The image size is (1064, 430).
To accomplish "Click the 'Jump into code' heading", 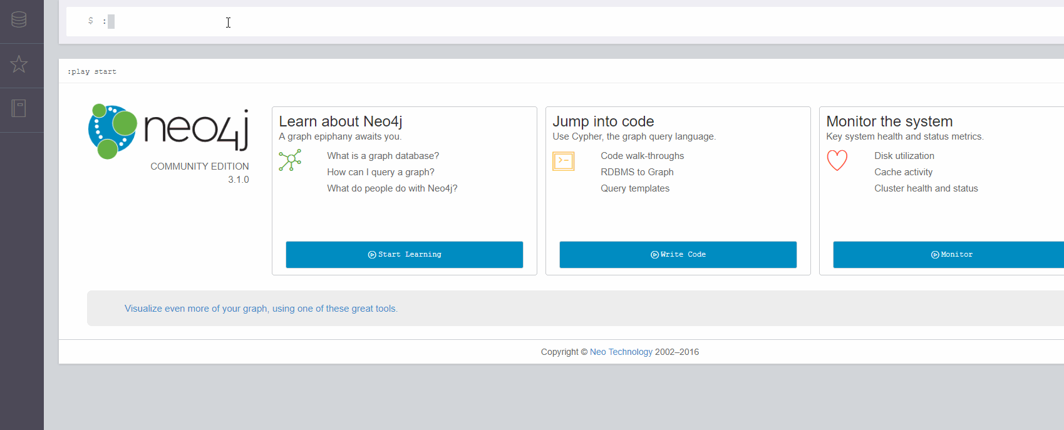I will [x=603, y=121].
